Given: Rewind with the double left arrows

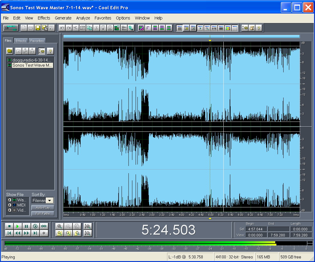Looking at the screenshot, I should point(18,233).
